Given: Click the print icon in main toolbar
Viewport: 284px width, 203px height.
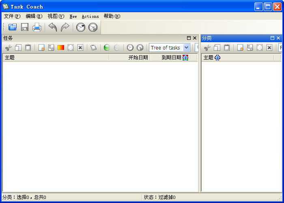Looking at the screenshot, I should pyautogui.click(x=37, y=27).
